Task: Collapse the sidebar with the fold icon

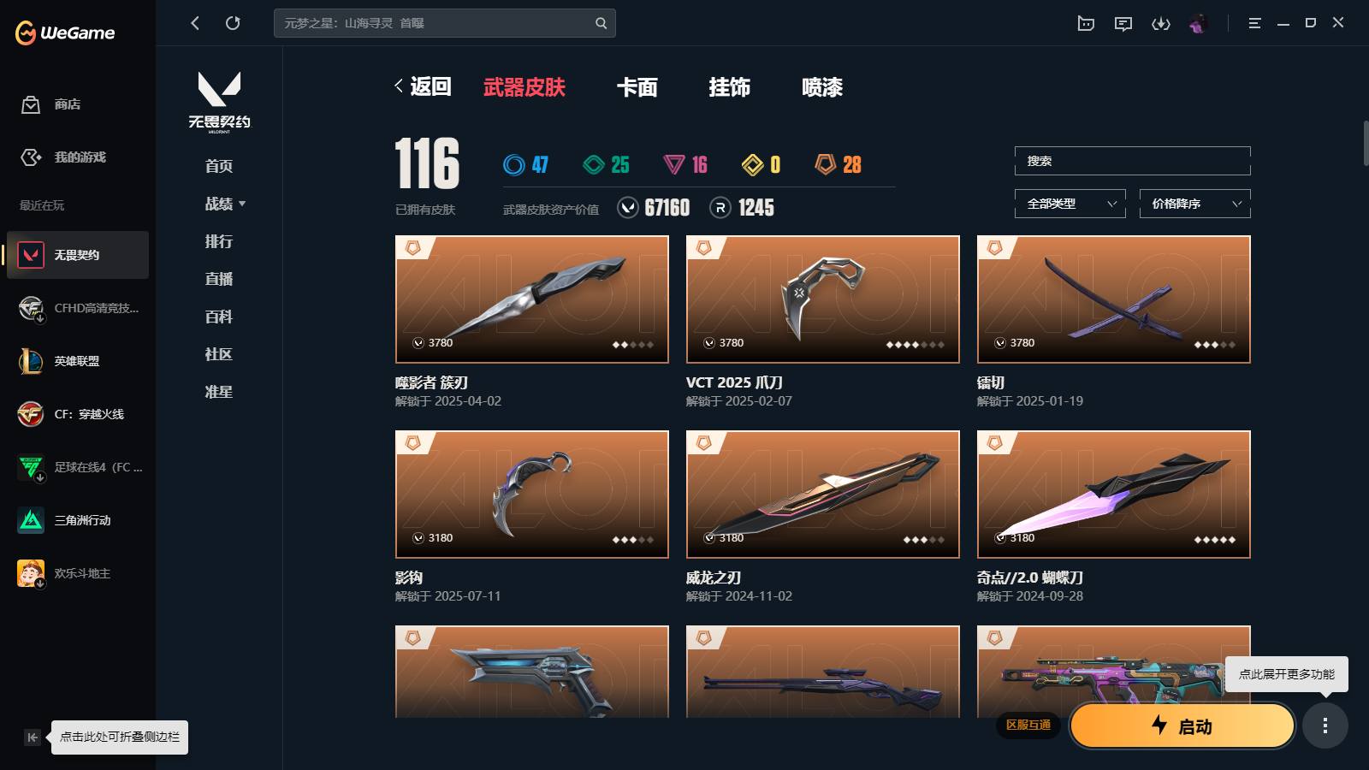Action: click(x=33, y=737)
